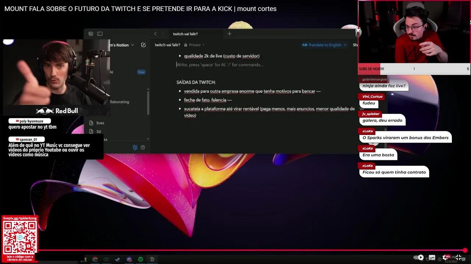Click the username gabrielnargas in chat
This screenshot has width=471, height=264.
coord(374,79)
